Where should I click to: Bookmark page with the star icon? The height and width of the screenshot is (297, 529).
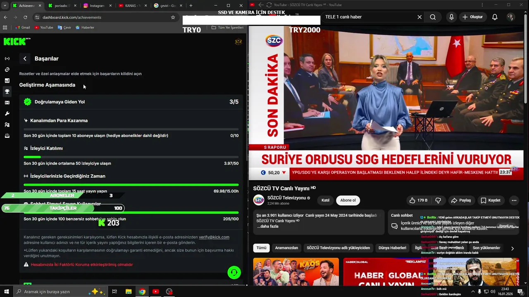(x=173, y=17)
